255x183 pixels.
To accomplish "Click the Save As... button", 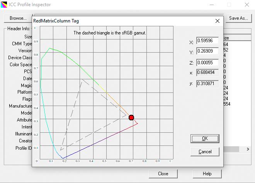I will click(238, 18).
